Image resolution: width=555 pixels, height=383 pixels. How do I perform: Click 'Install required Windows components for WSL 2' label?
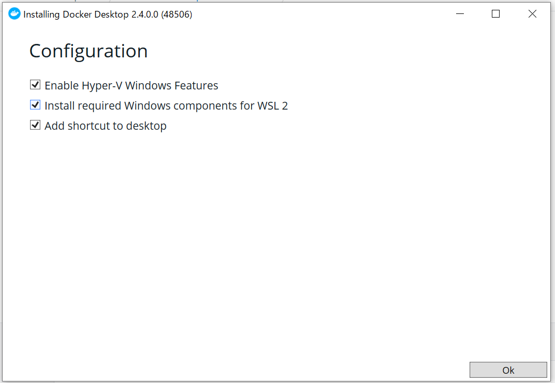pos(166,105)
